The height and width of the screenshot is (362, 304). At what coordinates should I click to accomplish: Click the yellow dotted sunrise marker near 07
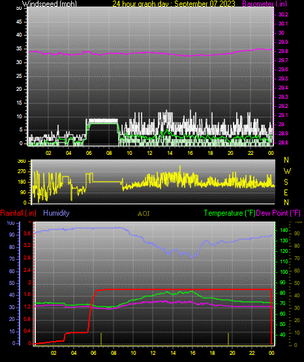pos(101,338)
